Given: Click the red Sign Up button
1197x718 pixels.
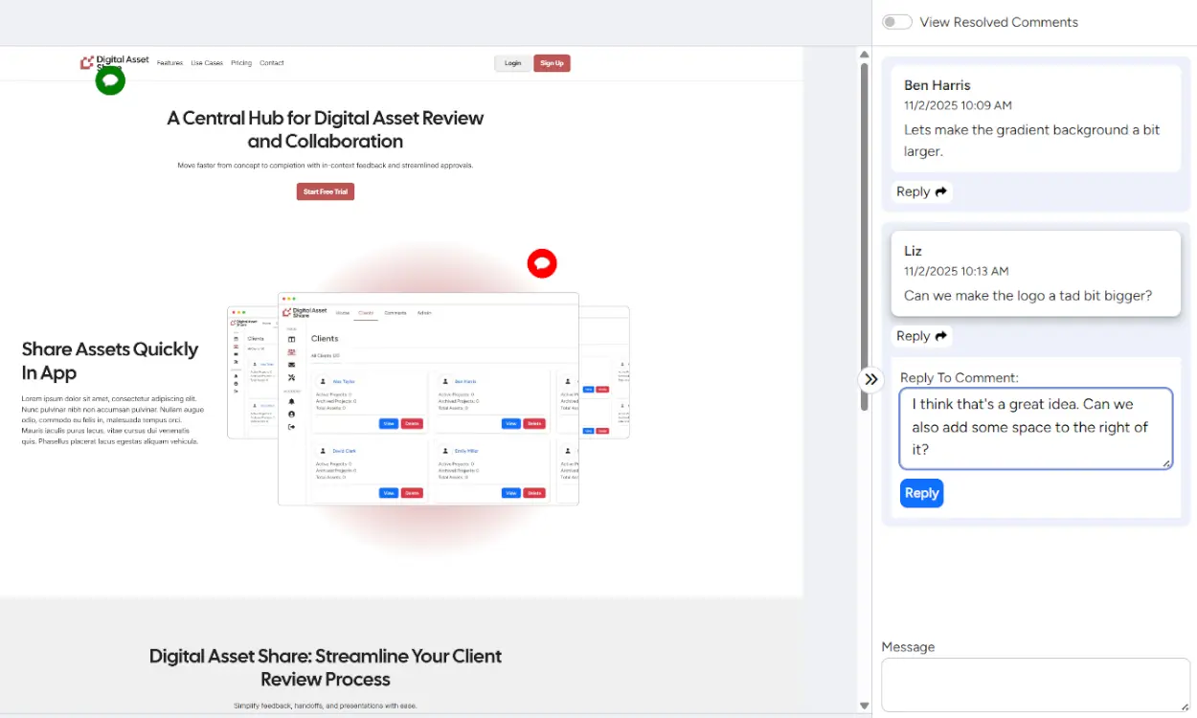Looking at the screenshot, I should (552, 63).
